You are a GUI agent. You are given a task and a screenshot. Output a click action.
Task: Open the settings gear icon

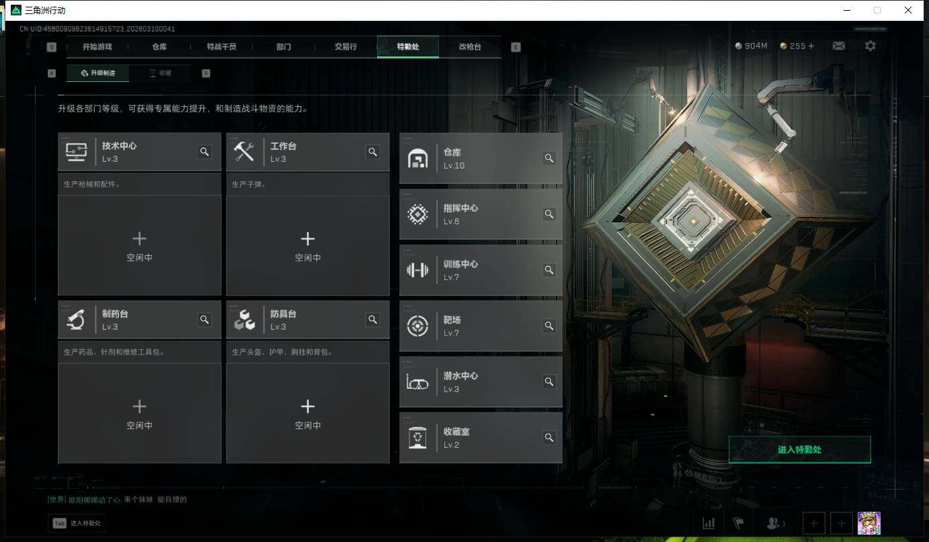click(870, 46)
